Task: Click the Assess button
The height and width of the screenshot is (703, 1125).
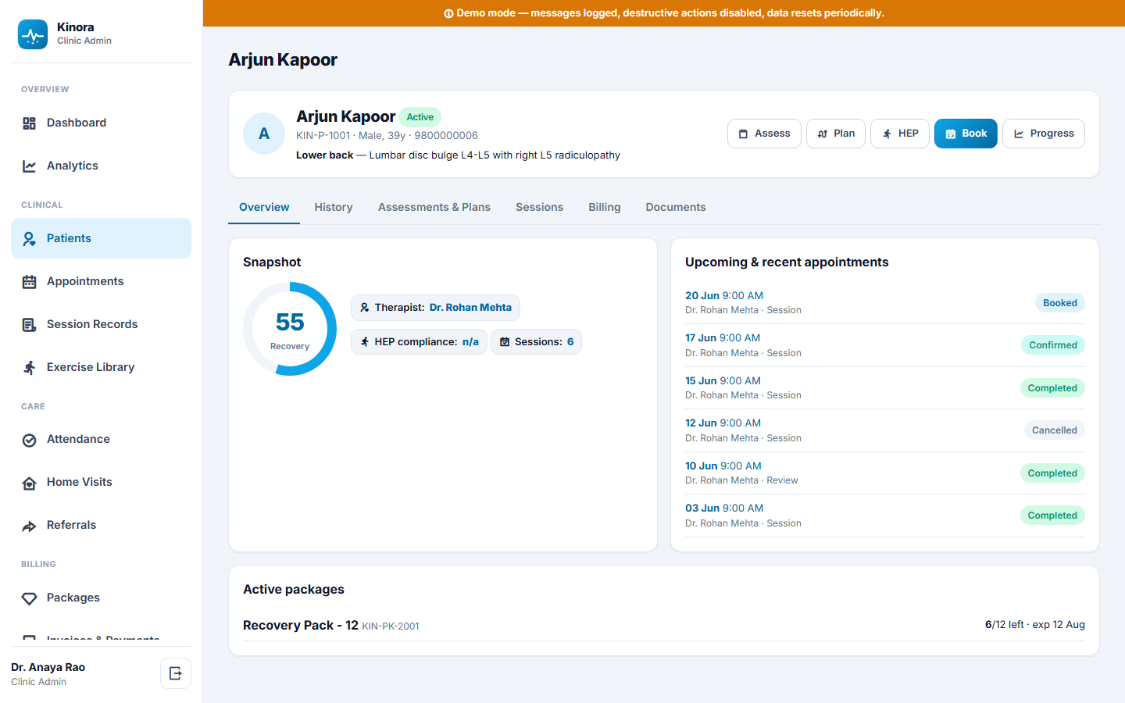Action: [764, 134]
